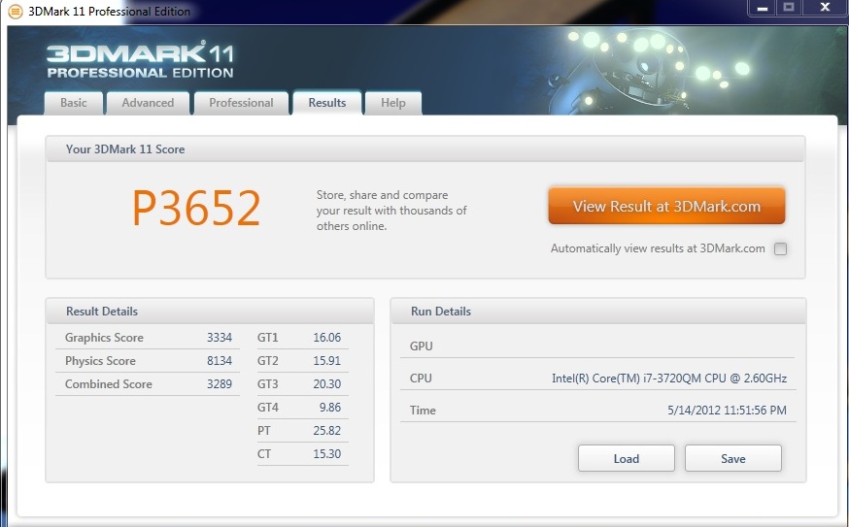Click the 3DMark 11 Professional Edition logo
This screenshot has width=849, height=527.
click(x=140, y=60)
